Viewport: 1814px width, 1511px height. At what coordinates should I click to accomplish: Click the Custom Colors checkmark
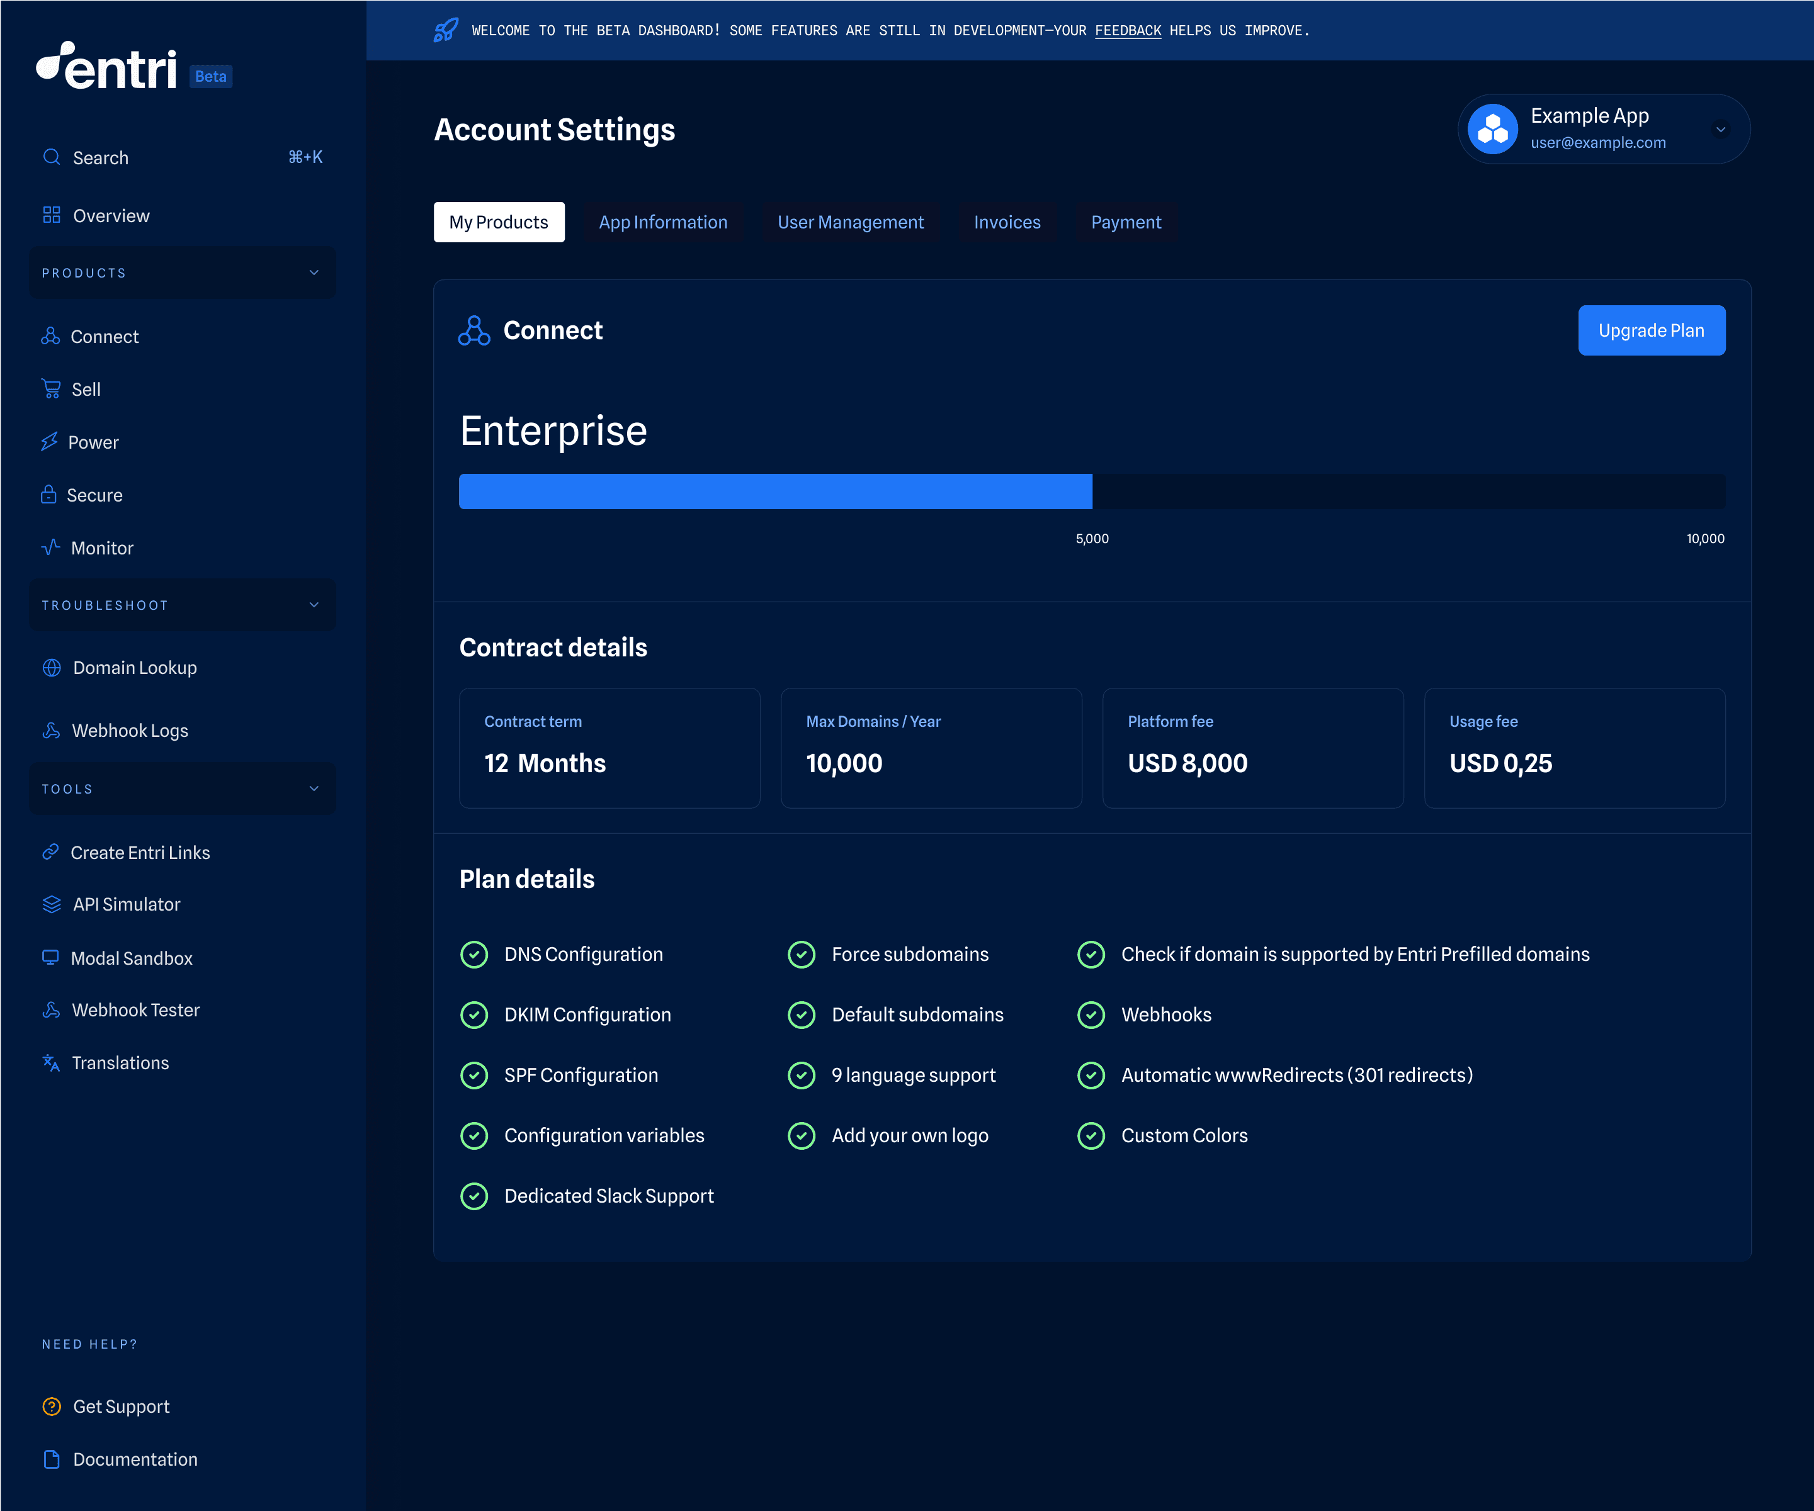pos(1091,1135)
